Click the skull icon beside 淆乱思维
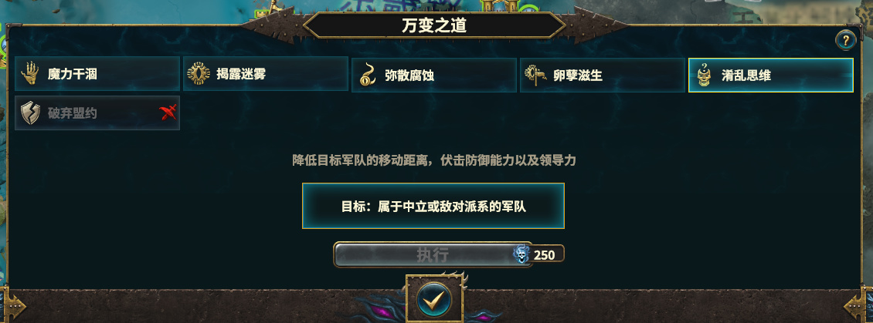This screenshot has height=323, width=873. [x=705, y=75]
